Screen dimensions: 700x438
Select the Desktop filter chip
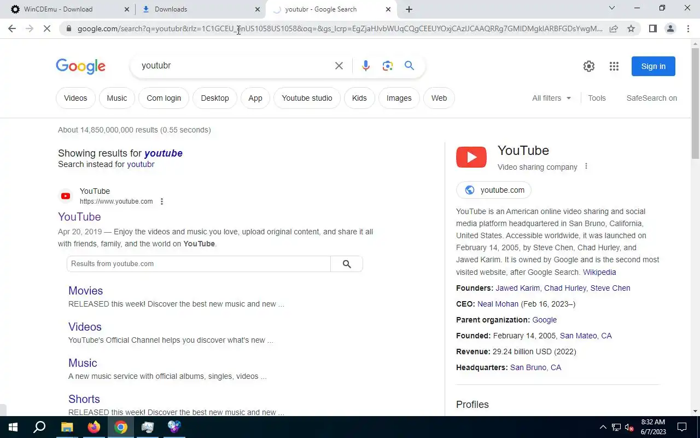pyautogui.click(x=215, y=99)
